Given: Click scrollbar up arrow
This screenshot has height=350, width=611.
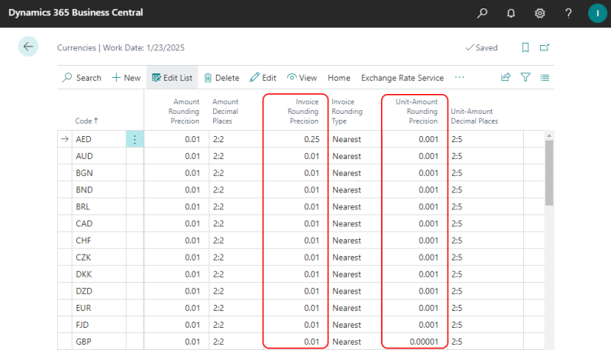Looking at the screenshot, I should click(x=549, y=135).
